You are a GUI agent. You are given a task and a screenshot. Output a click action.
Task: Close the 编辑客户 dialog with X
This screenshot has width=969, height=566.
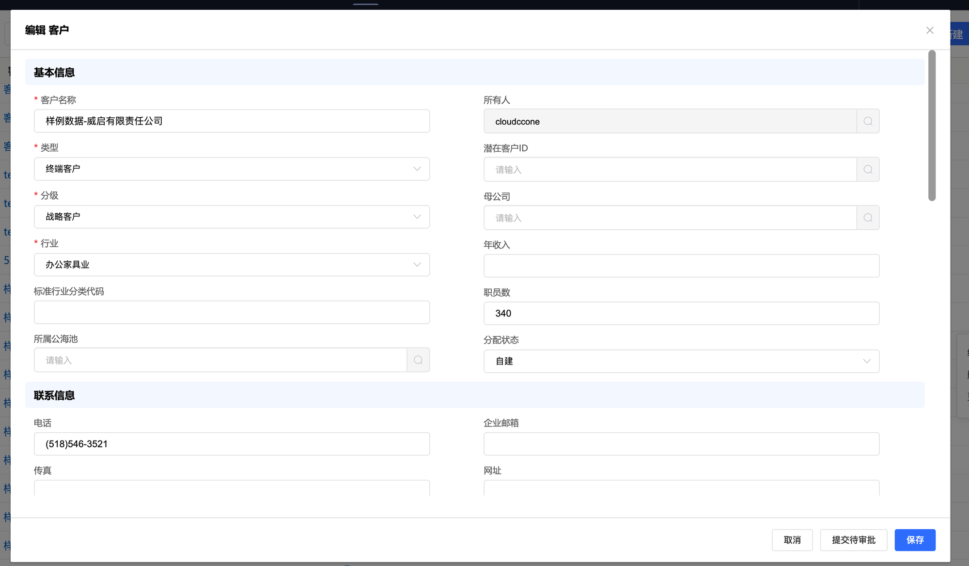tap(929, 31)
